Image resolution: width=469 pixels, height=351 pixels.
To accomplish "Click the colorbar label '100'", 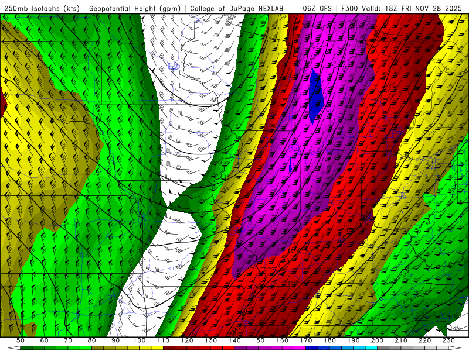I will (140, 340).
